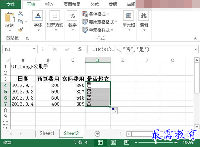Image resolution: width=200 pixels, height=147 pixels.
Task: Open clipboard dialog launcher
Action: (28, 39)
